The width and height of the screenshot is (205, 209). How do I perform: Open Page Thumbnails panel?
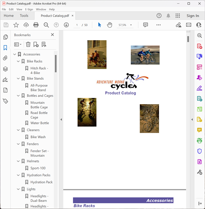click(x=5, y=37)
